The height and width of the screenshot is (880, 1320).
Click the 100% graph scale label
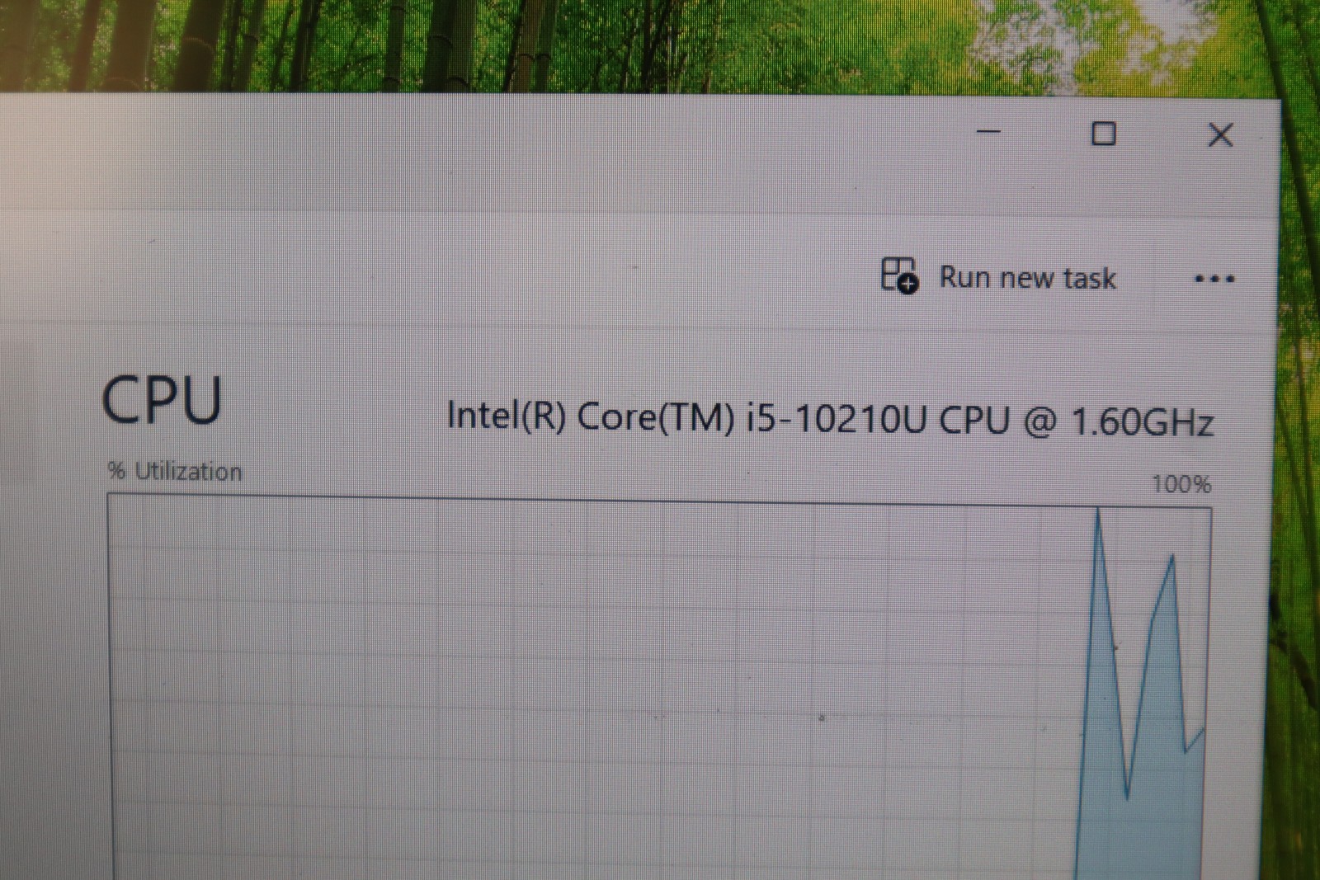1181,483
